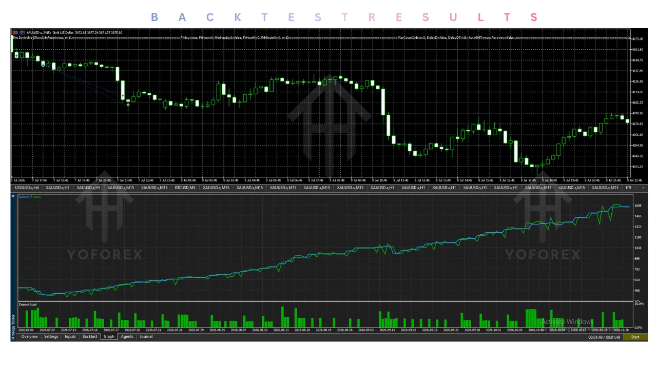This screenshot has height=369, width=657.
Task: Click the 1608 value on balance axis
Action: click(638, 206)
